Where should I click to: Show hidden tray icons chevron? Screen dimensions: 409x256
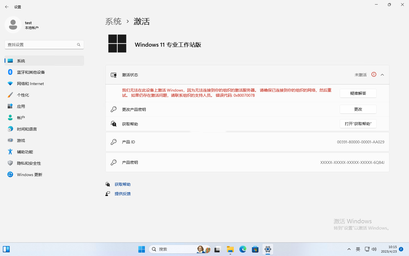[349, 249]
